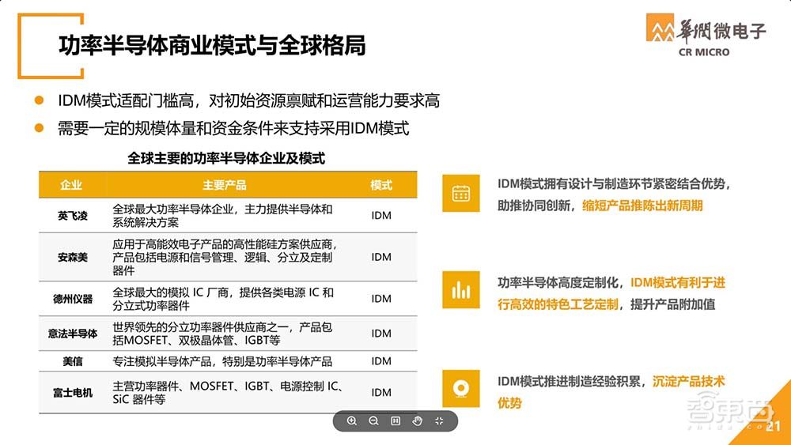The image size is (791, 445).
Task: Click 应用于高能效电子产品 description cell
Action: (225, 257)
